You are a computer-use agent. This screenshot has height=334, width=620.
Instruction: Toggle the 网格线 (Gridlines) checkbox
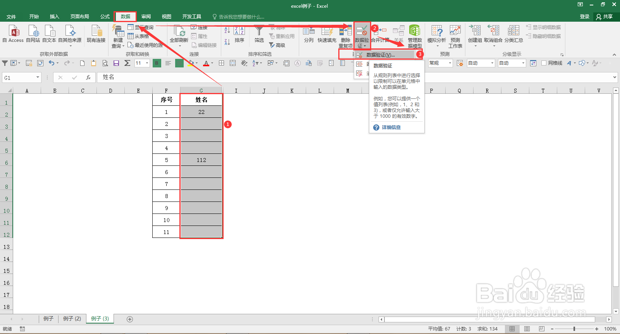pyautogui.click(x=544, y=63)
